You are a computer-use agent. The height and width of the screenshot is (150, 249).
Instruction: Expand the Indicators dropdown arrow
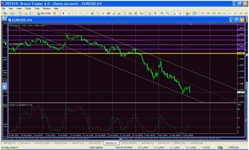click(x=190, y=13)
